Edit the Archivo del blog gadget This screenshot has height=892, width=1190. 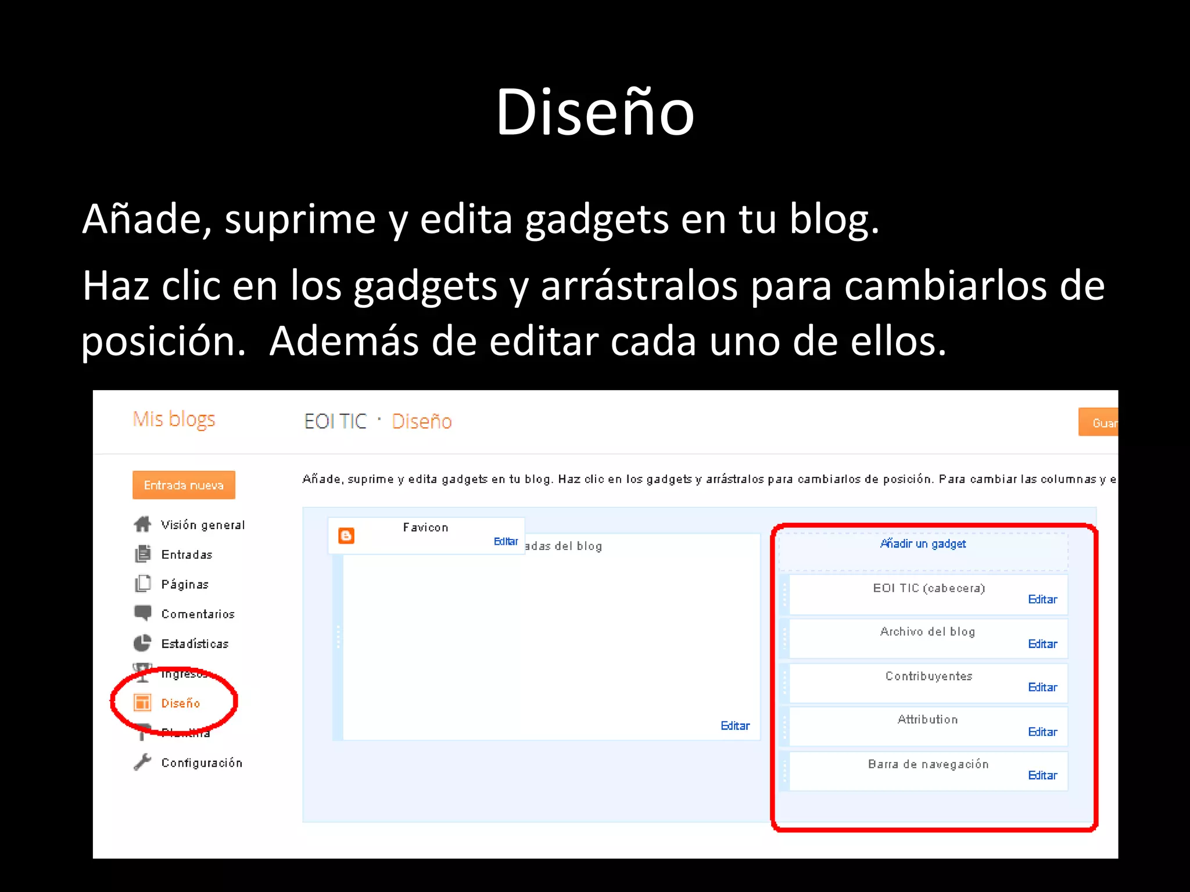click(1042, 644)
